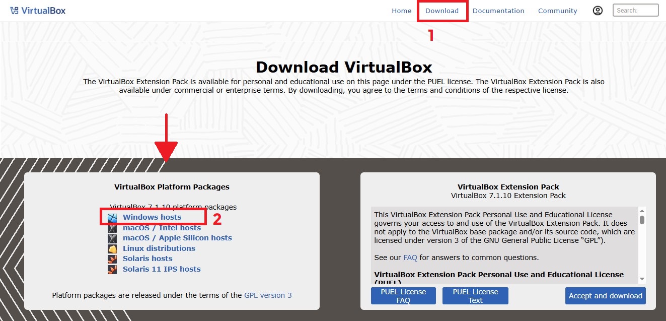Click the macOS / Apple Silicon hosts icon
The width and height of the screenshot is (666, 321).
(x=112, y=237)
